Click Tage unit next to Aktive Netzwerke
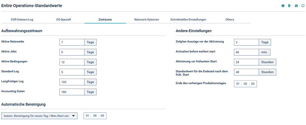This screenshot has width=306, height=125. coord(90,42)
